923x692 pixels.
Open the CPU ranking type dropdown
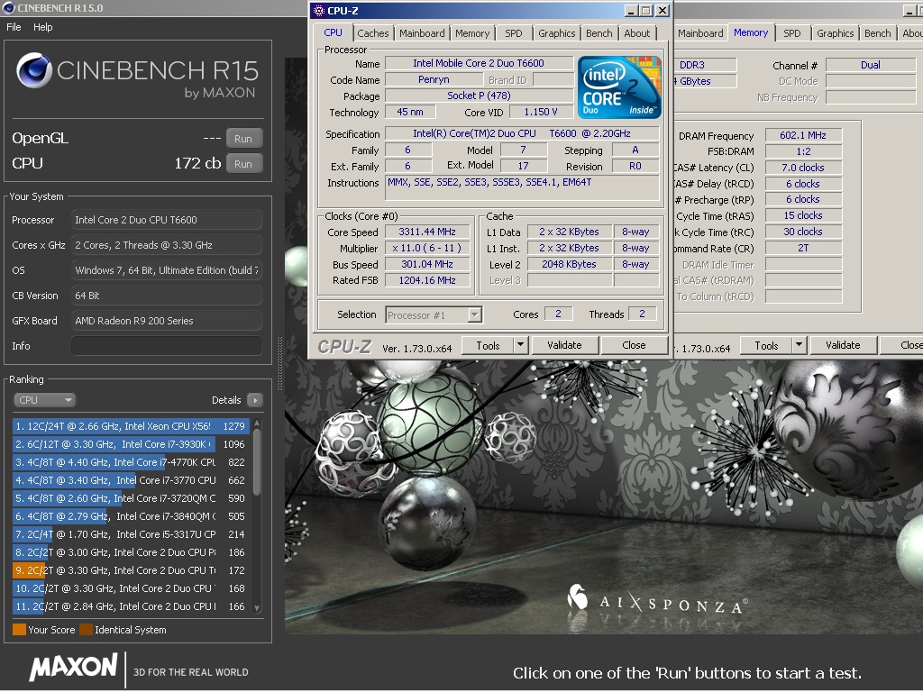pos(44,400)
